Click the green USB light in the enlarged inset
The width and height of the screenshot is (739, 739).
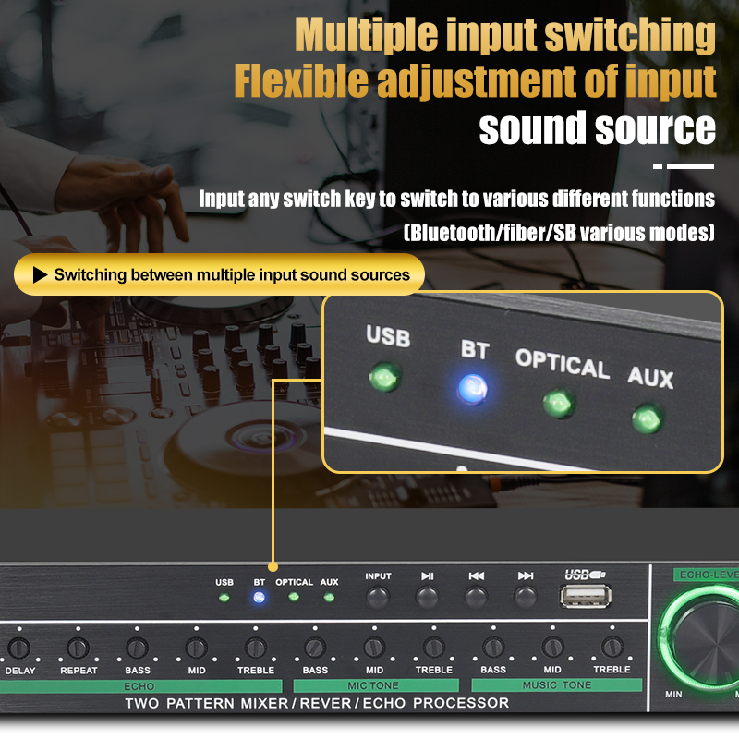385,377
